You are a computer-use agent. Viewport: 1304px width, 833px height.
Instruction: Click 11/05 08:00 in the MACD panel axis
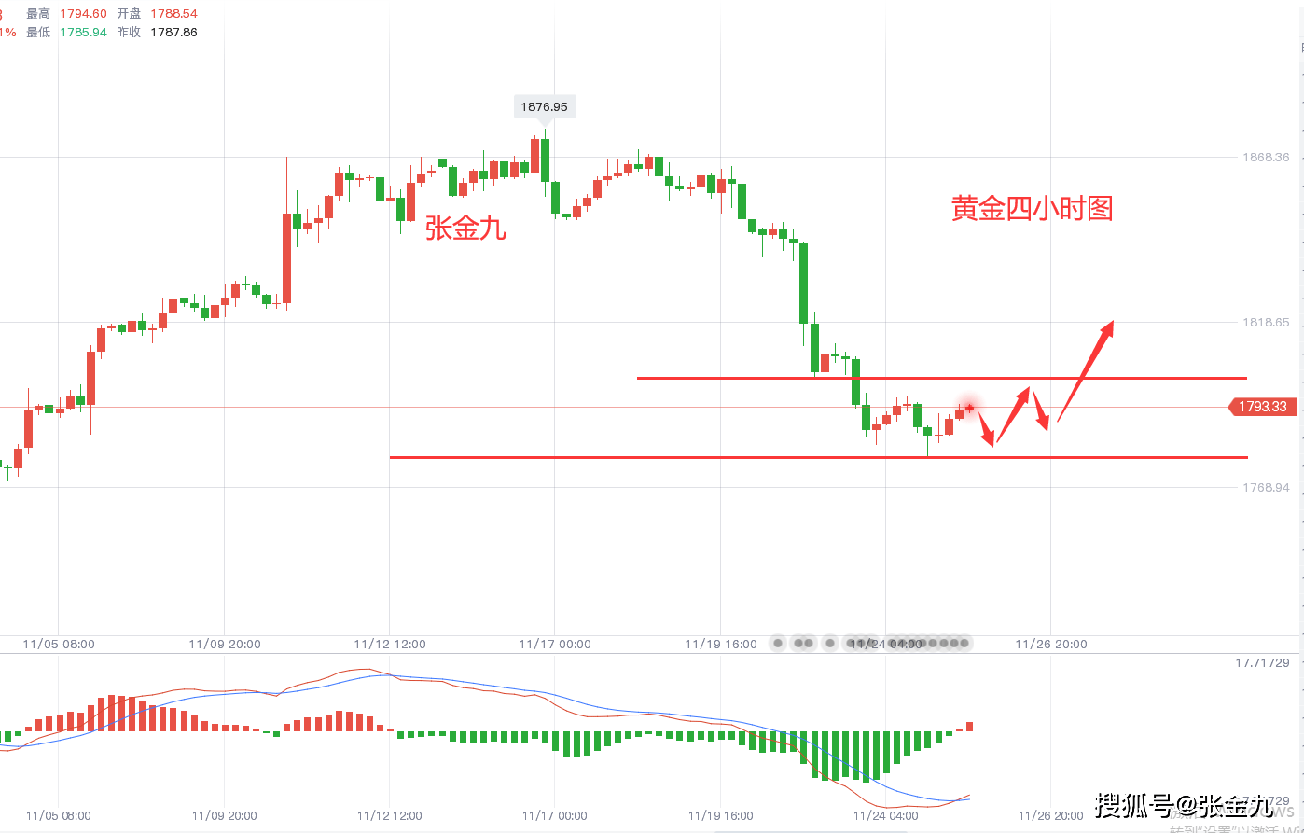tap(59, 815)
